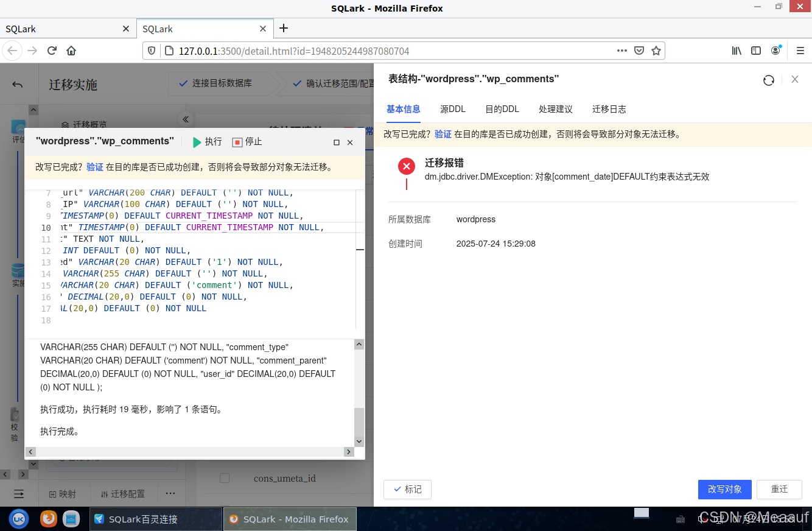Click the 'comment' default value in line 15

click(x=215, y=285)
